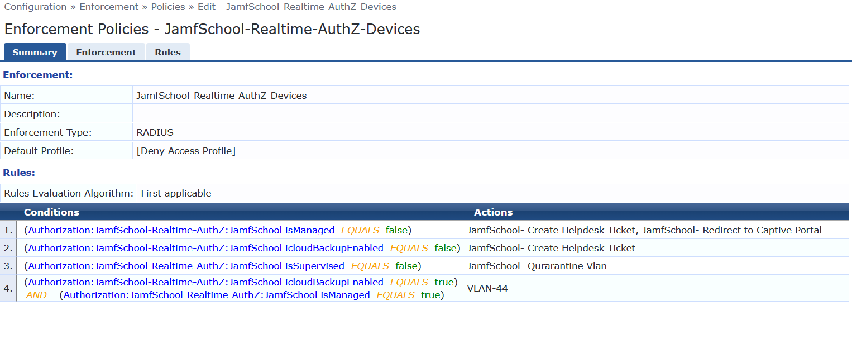The height and width of the screenshot is (353, 852).
Task: Click the Description: field label
Action: (x=32, y=114)
